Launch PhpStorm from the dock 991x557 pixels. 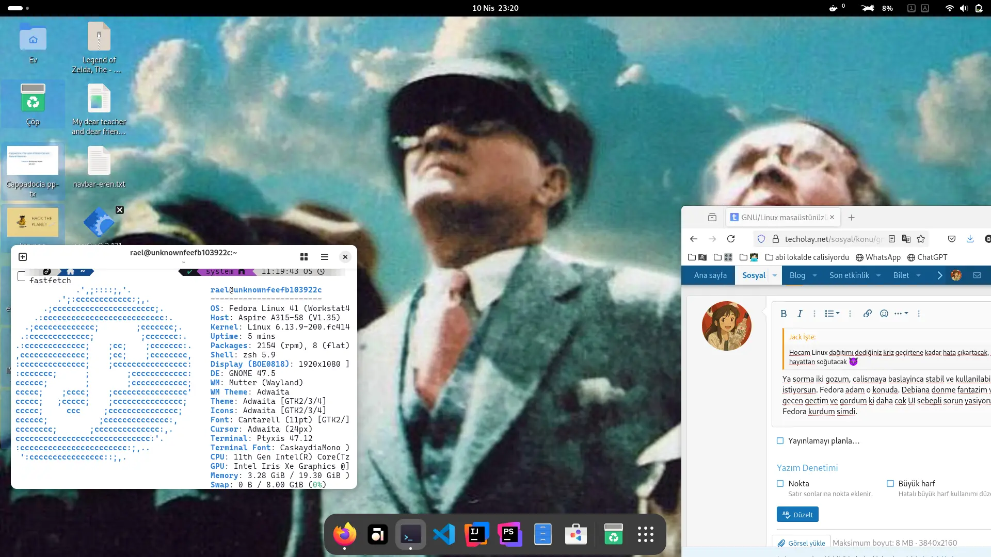(509, 534)
